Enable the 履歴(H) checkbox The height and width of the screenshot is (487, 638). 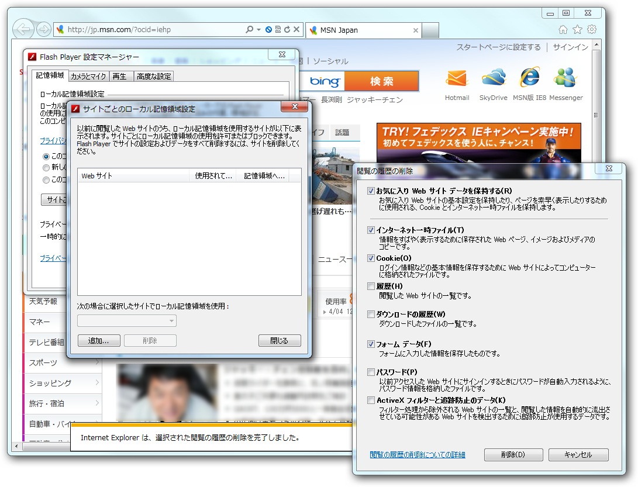pos(371,286)
